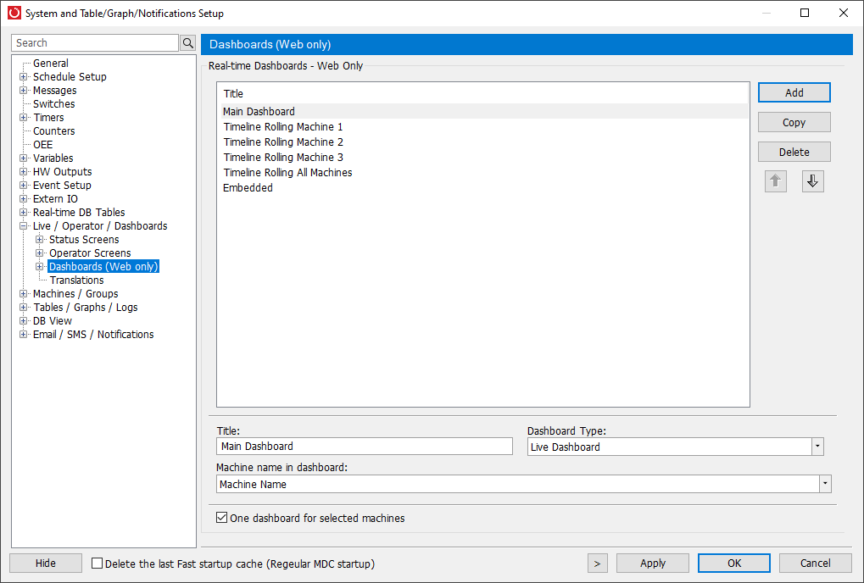The image size is (864, 583).
Task: Select Event Setup tree item
Action: click(62, 185)
